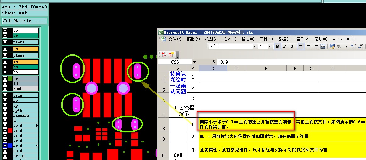Select the 'biaozhu' layer name
This screenshot has width=366, height=160.
[x=26, y=115]
